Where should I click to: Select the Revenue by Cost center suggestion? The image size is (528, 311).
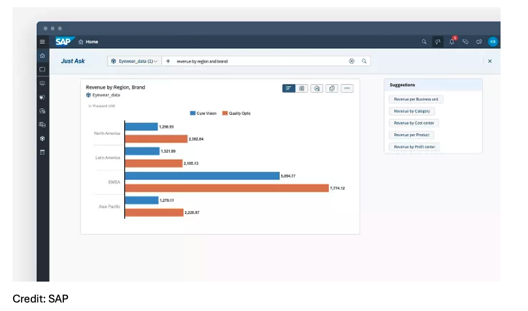414,123
